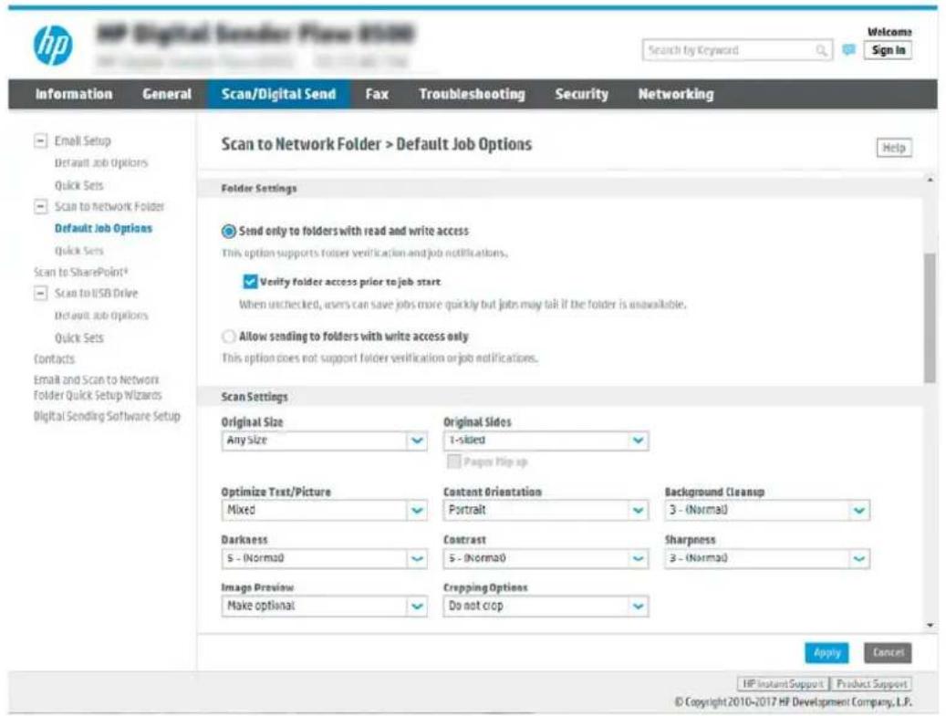The height and width of the screenshot is (716, 946).
Task: Open HP Instant Support link
Action: point(783,684)
